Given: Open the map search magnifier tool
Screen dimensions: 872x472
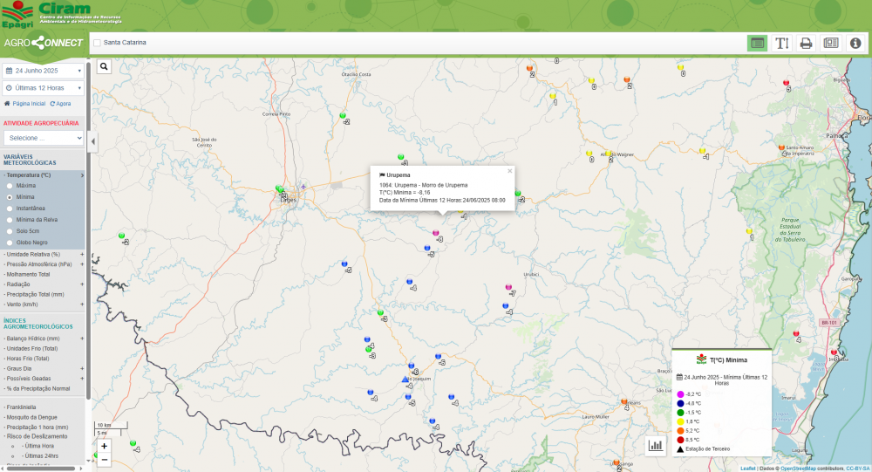Looking at the screenshot, I should [104, 67].
